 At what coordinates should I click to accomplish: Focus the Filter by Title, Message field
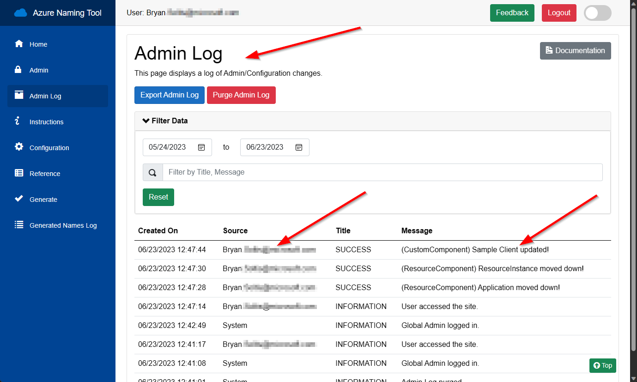(382, 172)
